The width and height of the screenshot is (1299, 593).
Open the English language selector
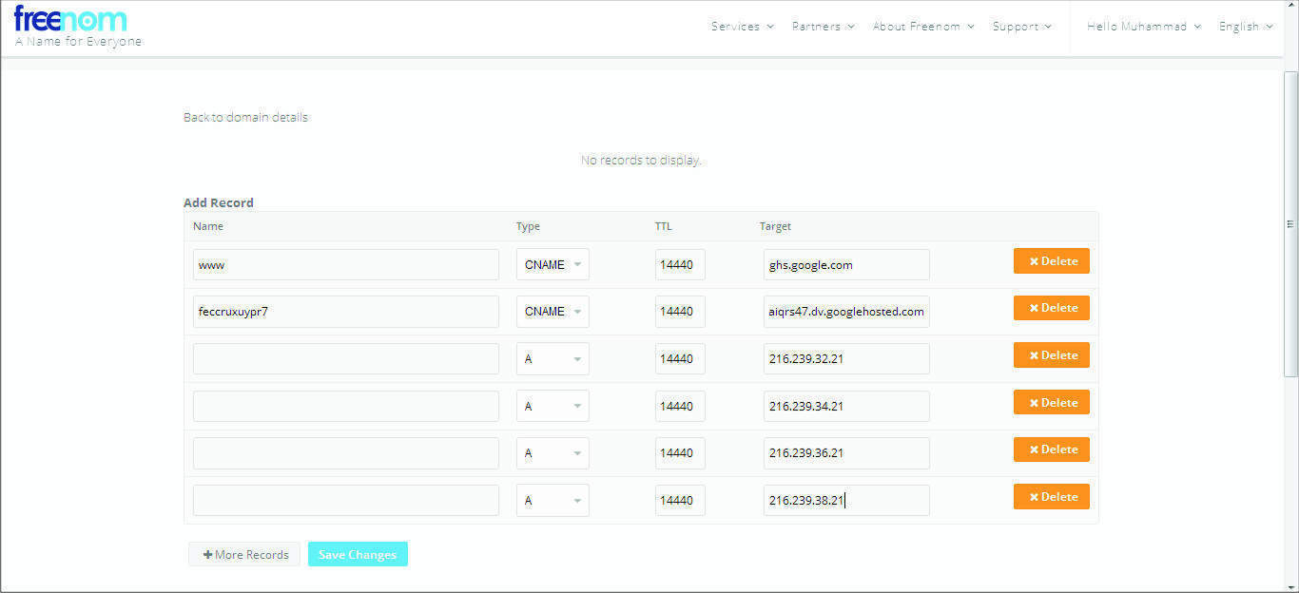(x=1247, y=27)
